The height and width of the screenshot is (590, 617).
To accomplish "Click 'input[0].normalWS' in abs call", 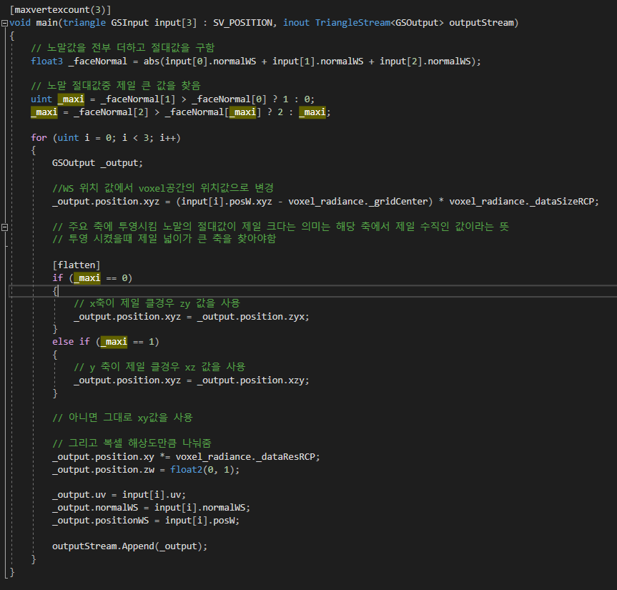I will (x=210, y=62).
